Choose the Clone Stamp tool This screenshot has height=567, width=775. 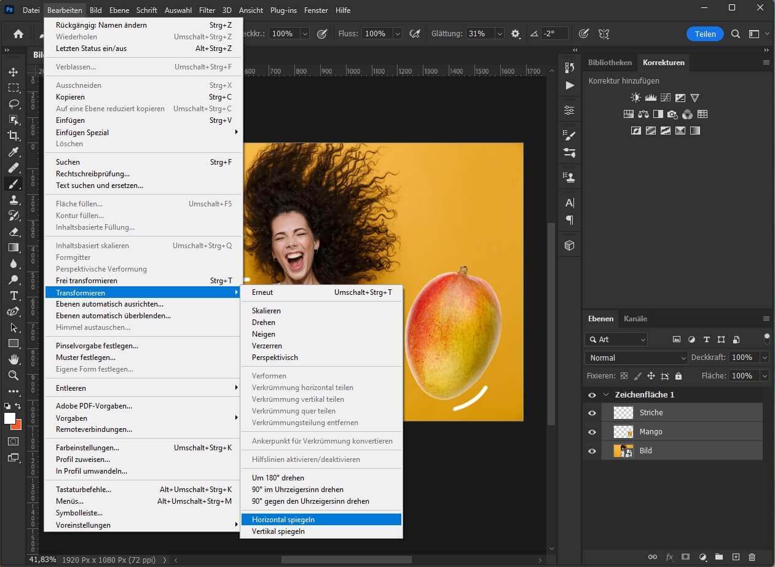(14, 199)
